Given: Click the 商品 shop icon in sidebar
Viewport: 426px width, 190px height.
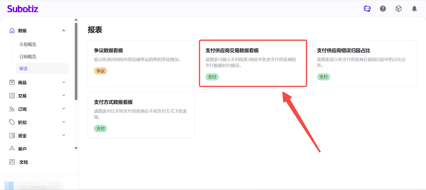Looking at the screenshot, I should [12, 82].
